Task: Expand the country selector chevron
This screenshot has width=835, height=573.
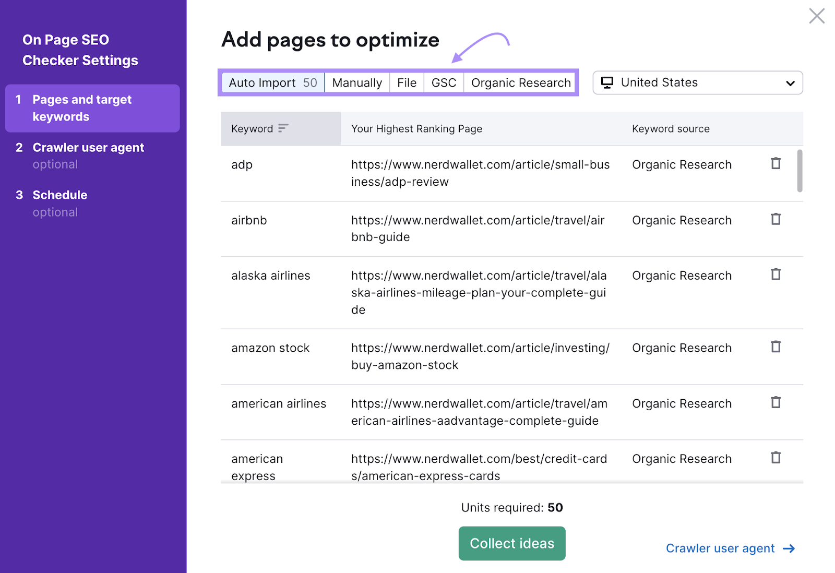Action: pos(789,82)
